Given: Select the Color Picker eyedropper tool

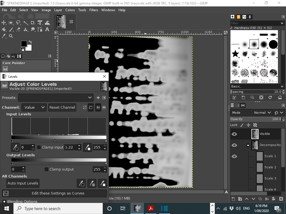Looking at the screenshot, I should [4, 36].
